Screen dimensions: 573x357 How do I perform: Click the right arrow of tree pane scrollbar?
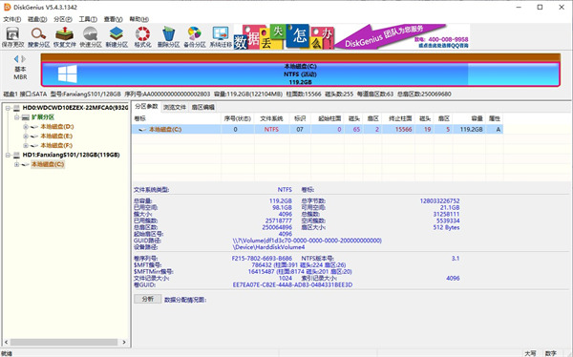(x=124, y=343)
